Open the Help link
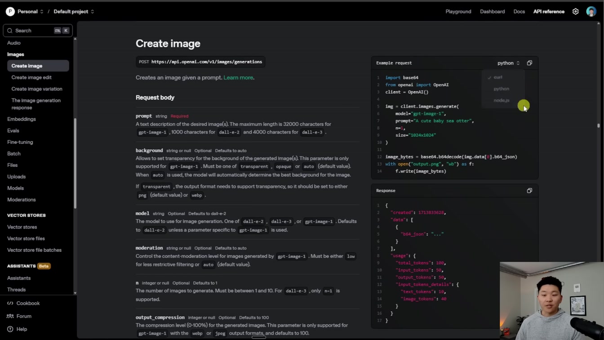 click(22, 329)
